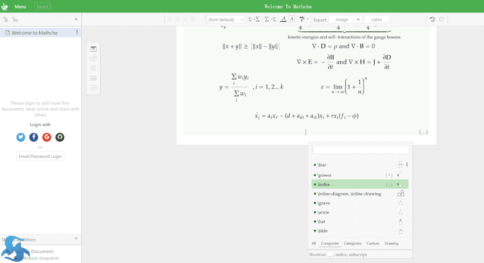Justify text in toolbar

click(192, 19)
